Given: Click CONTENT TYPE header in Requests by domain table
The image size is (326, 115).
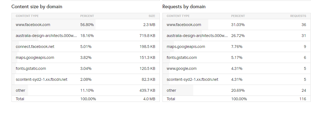Looking at the screenshot, I should [178, 16].
